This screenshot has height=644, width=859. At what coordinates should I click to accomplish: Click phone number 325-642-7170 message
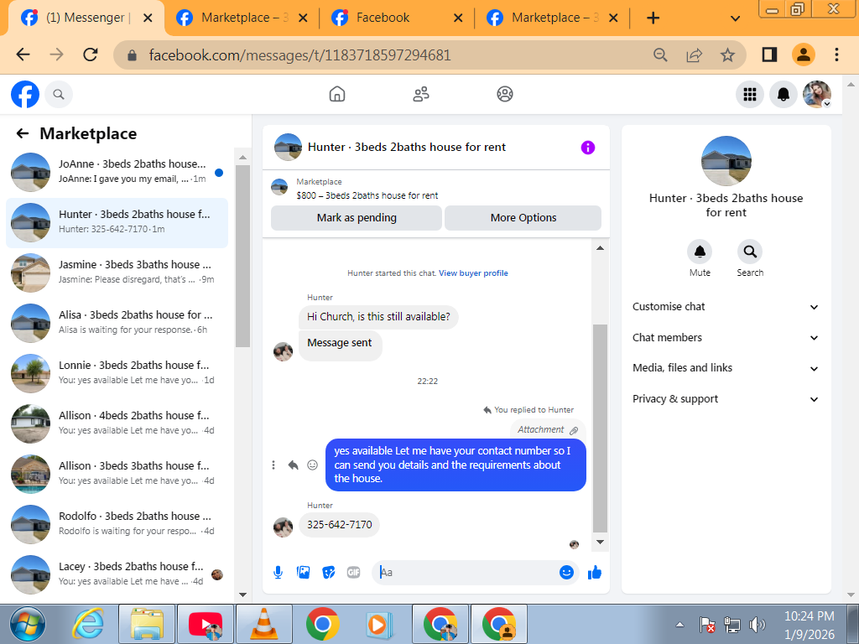coord(339,525)
